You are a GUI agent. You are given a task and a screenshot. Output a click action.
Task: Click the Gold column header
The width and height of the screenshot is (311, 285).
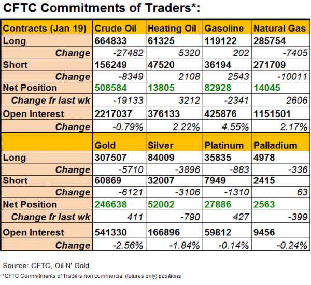[106, 146]
